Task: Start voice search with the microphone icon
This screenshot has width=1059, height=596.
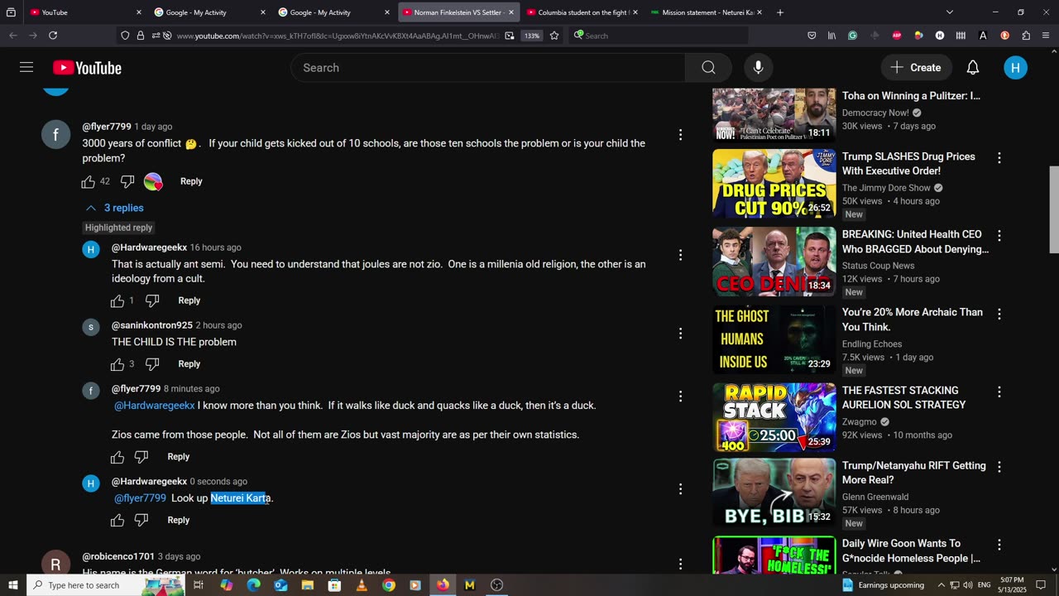Action: pos(758,68)
